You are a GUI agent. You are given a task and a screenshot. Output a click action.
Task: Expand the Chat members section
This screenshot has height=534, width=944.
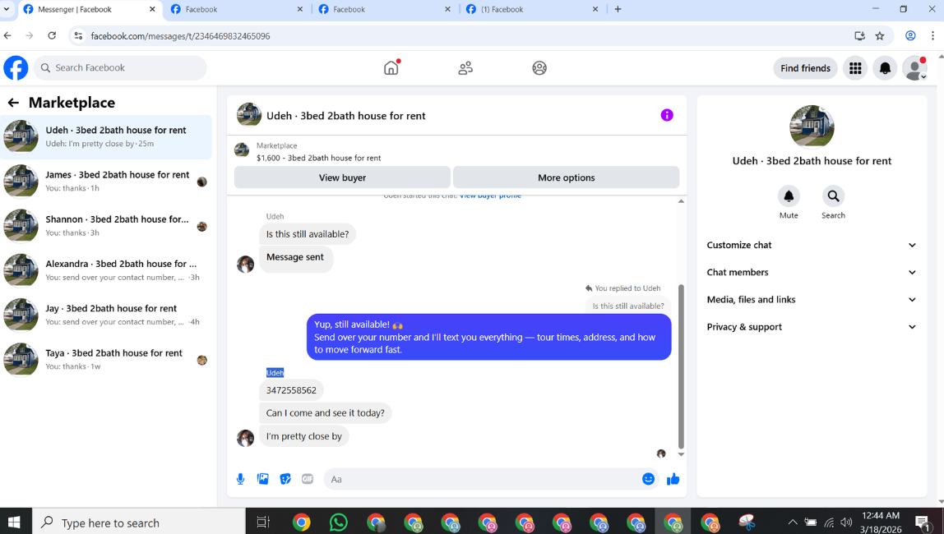[812, 273]
